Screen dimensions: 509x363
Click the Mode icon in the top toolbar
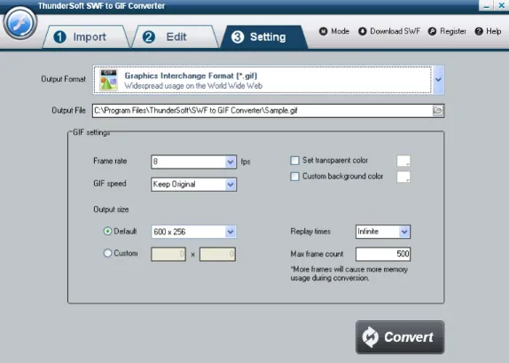coord(324,31)
